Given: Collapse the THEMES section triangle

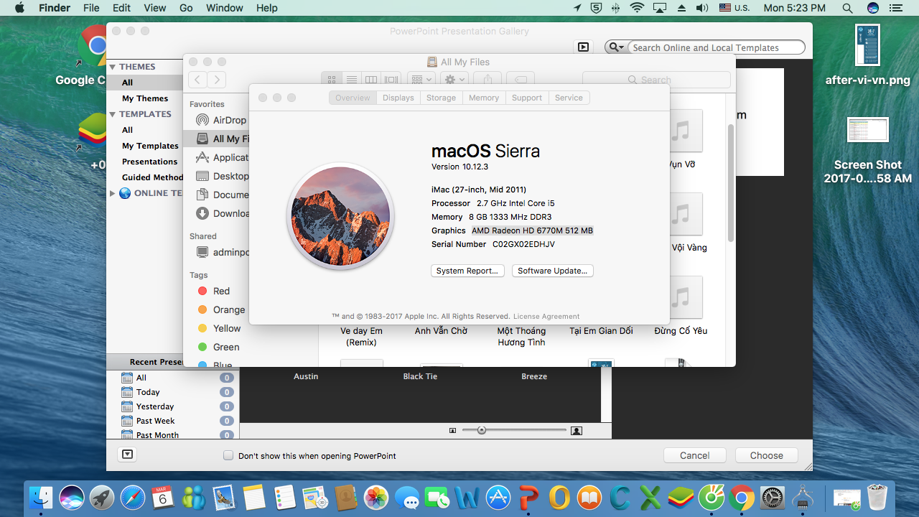Looking at the screenshot, I should pos(113,67).
